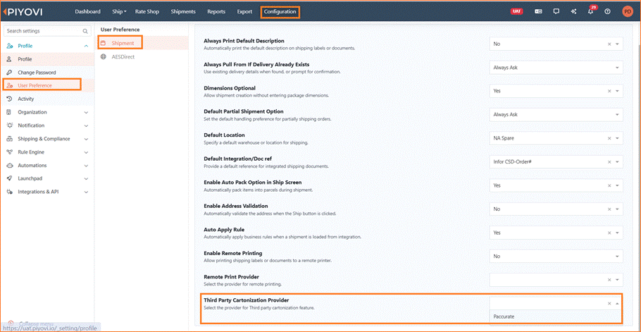Click the Launchpad rocket icon
The width and height of the screenshot is (641, 332).
(9, 178)
